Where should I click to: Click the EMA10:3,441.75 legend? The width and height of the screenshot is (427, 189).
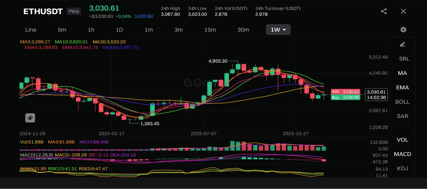click(x=80, y=48)
